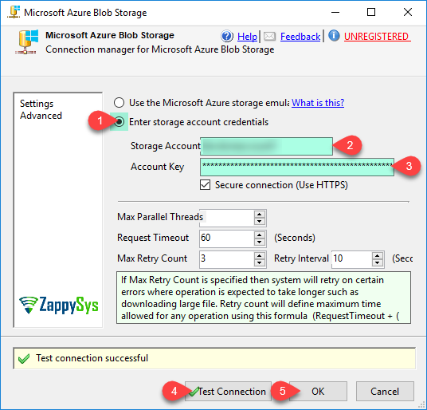This screenshot has width=427, height=410.
Task: Click the ZappySys logo
Action: 58,305
